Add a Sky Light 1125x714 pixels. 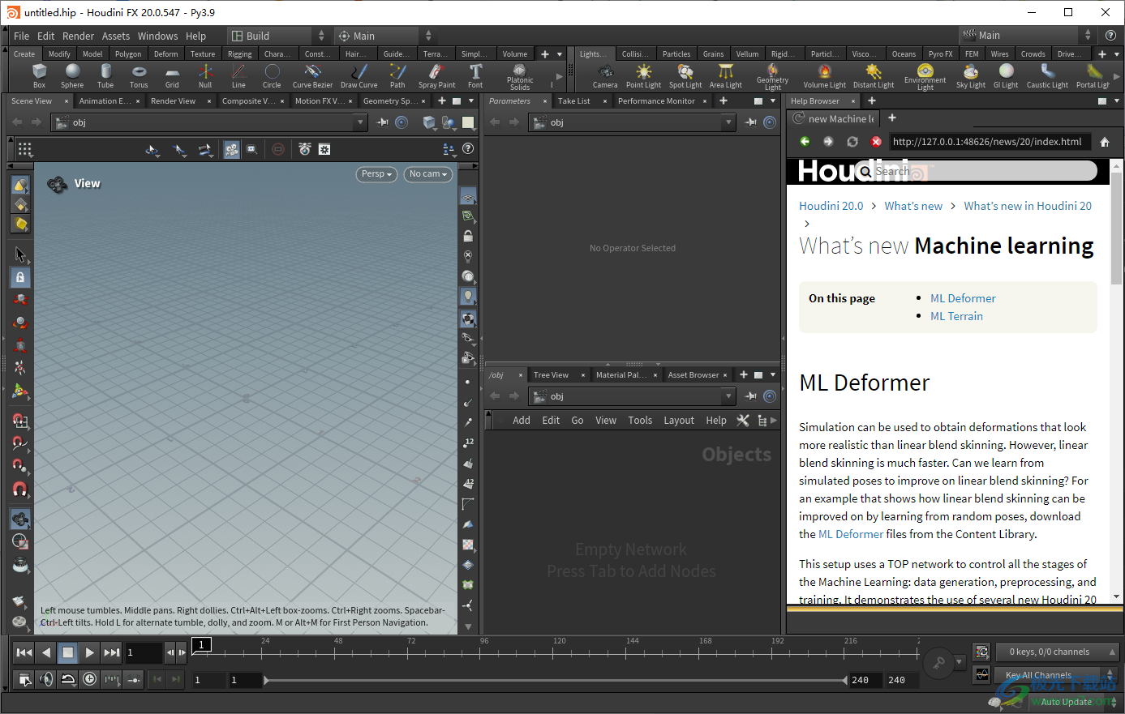970,76
